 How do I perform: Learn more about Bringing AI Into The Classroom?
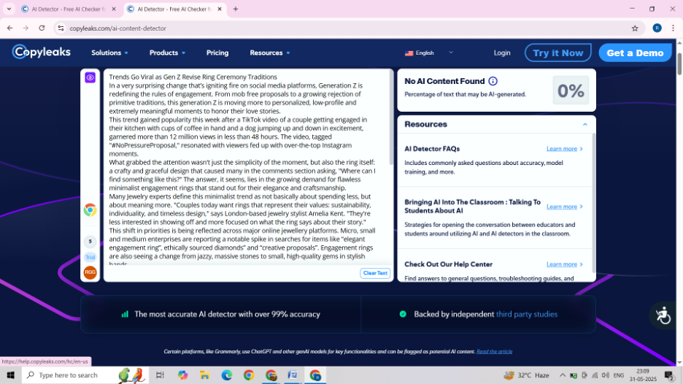[x=565, y=207]
